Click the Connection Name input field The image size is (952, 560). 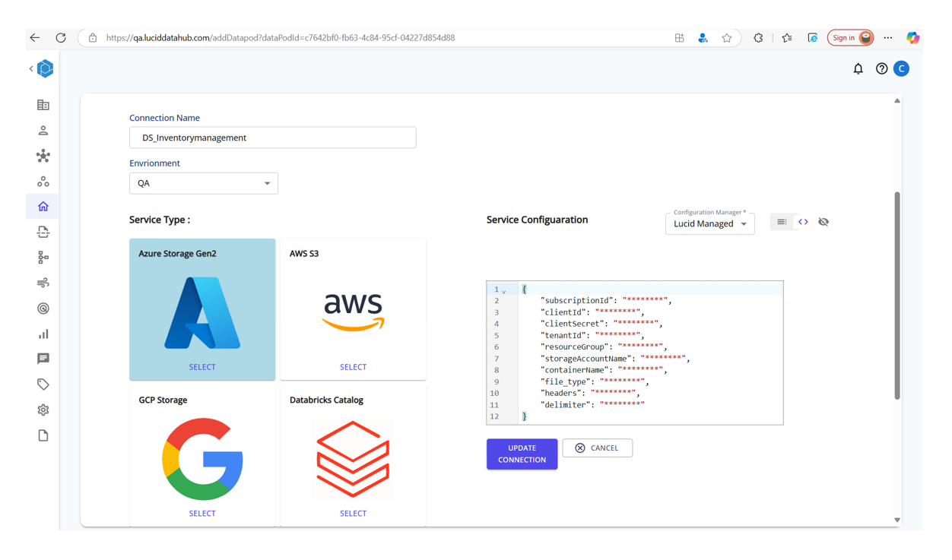273,138
